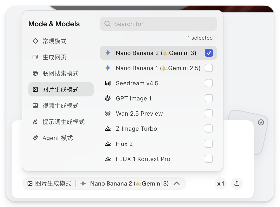Click the 1 selected counter text
Viewport: 280px width, 207px height.
tap(200, 38)
